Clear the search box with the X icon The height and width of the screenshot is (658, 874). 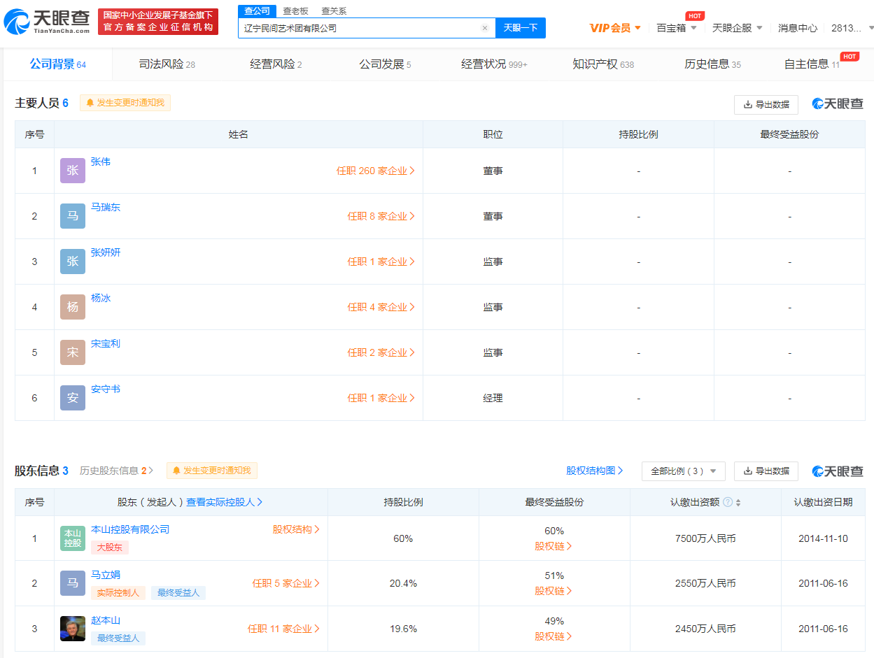(485, 28)
